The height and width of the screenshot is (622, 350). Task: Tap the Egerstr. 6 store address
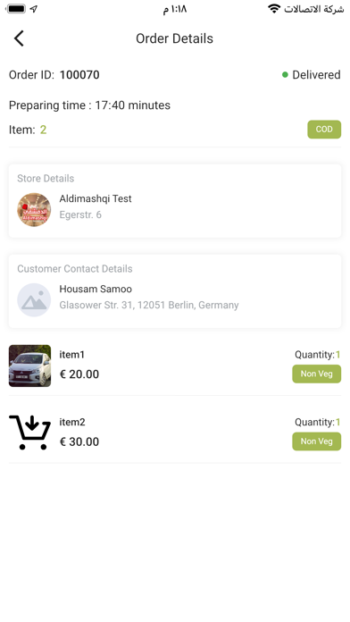pos(80,214)
